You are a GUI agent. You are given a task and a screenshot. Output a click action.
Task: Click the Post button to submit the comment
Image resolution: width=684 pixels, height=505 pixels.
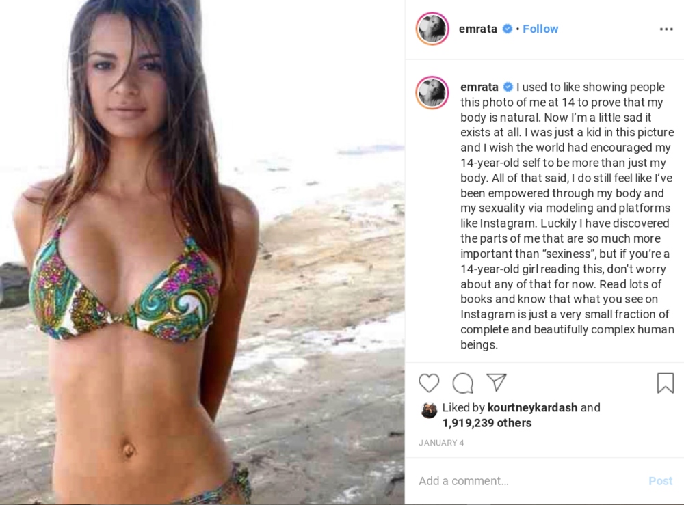pos(661,481)
